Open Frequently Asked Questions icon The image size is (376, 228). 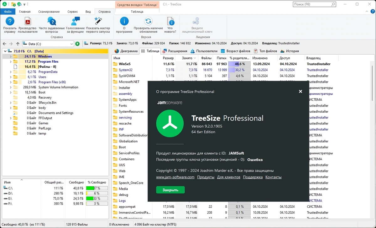pyautogui.click(x=52, y=21)
